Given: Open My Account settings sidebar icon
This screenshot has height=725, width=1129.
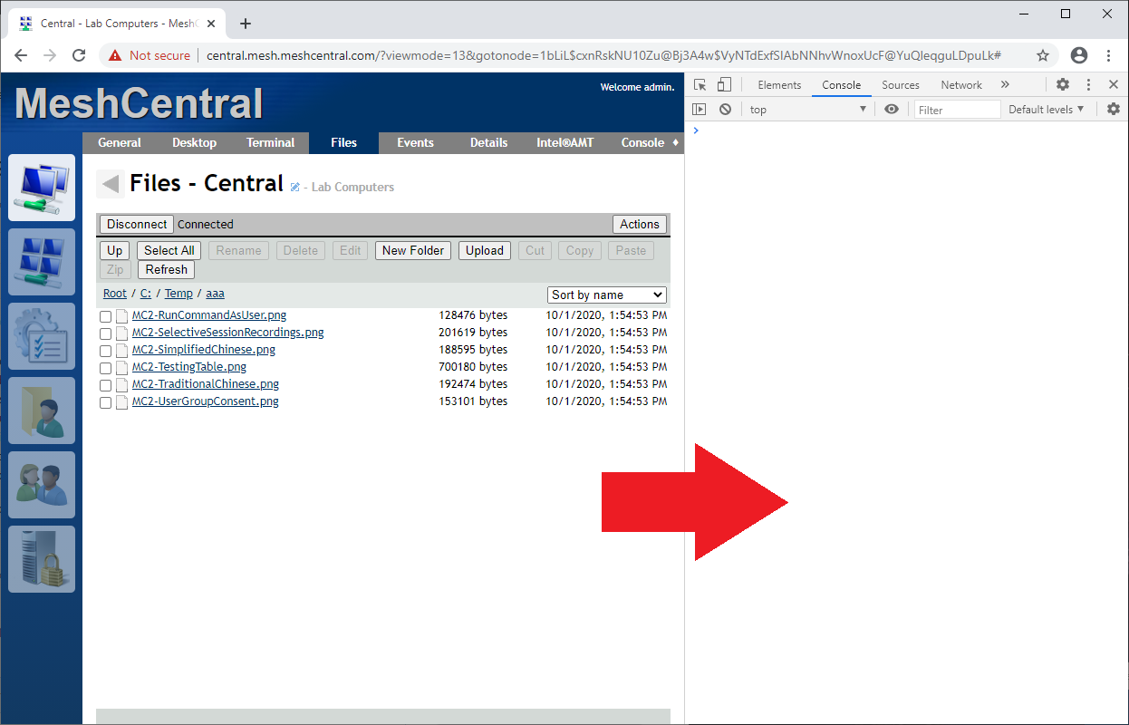Looking at the screenshot, I should (x=42, y=336).
